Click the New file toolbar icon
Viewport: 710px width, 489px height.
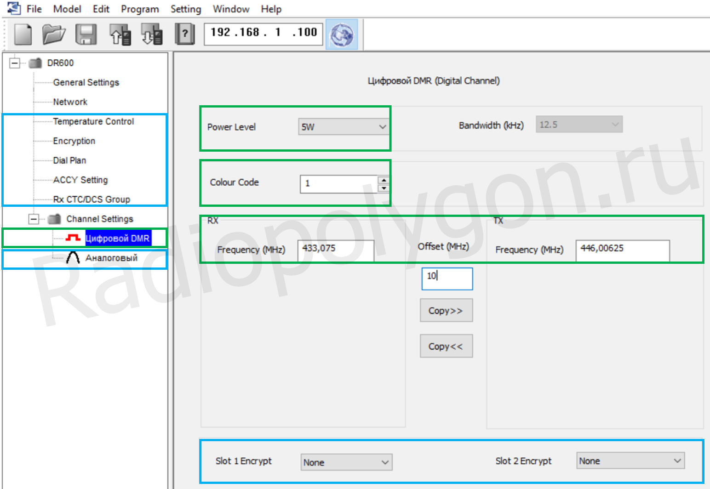coord(23,34)
